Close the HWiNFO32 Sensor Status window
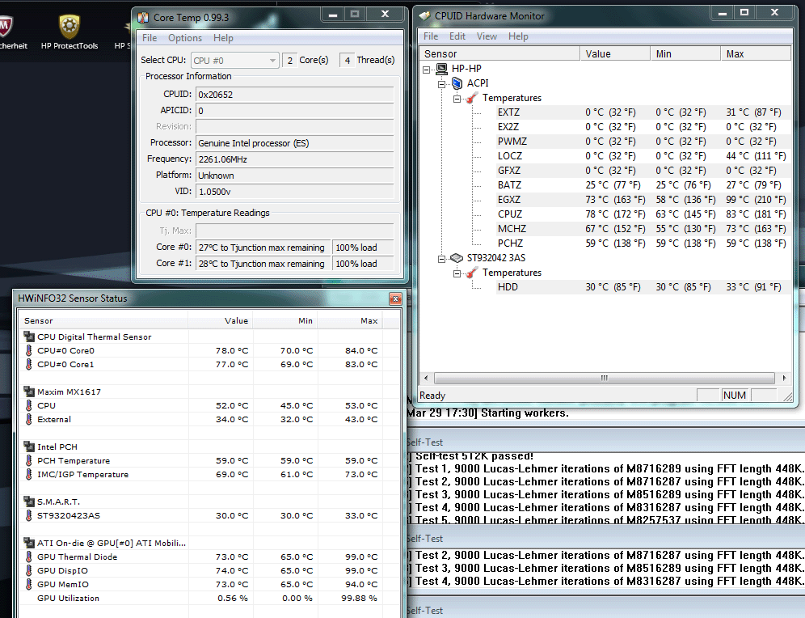The width and height of the screenshot is (805, 618). click(x=395, y=298)
